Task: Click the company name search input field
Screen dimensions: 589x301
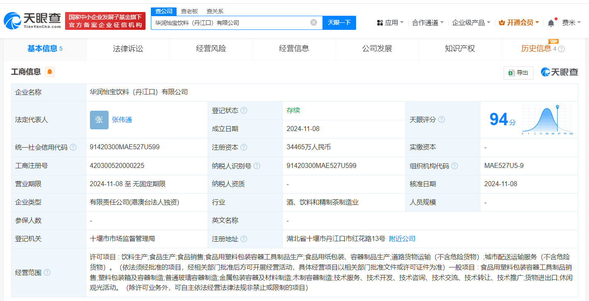Action: point(230,23)
